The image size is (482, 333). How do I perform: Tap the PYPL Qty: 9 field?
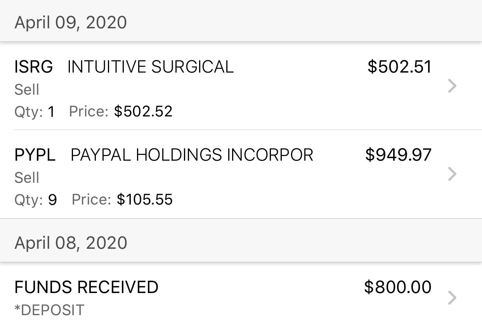tap(36, 200)
